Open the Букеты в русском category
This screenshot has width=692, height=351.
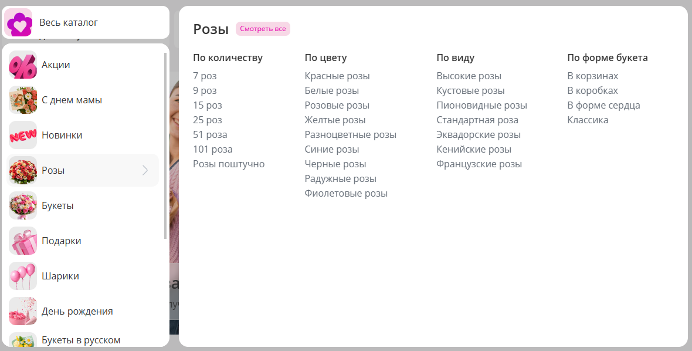[x=81, y=340]
